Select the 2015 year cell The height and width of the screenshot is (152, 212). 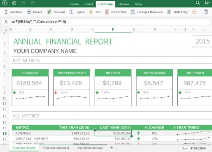pos(203,41)
